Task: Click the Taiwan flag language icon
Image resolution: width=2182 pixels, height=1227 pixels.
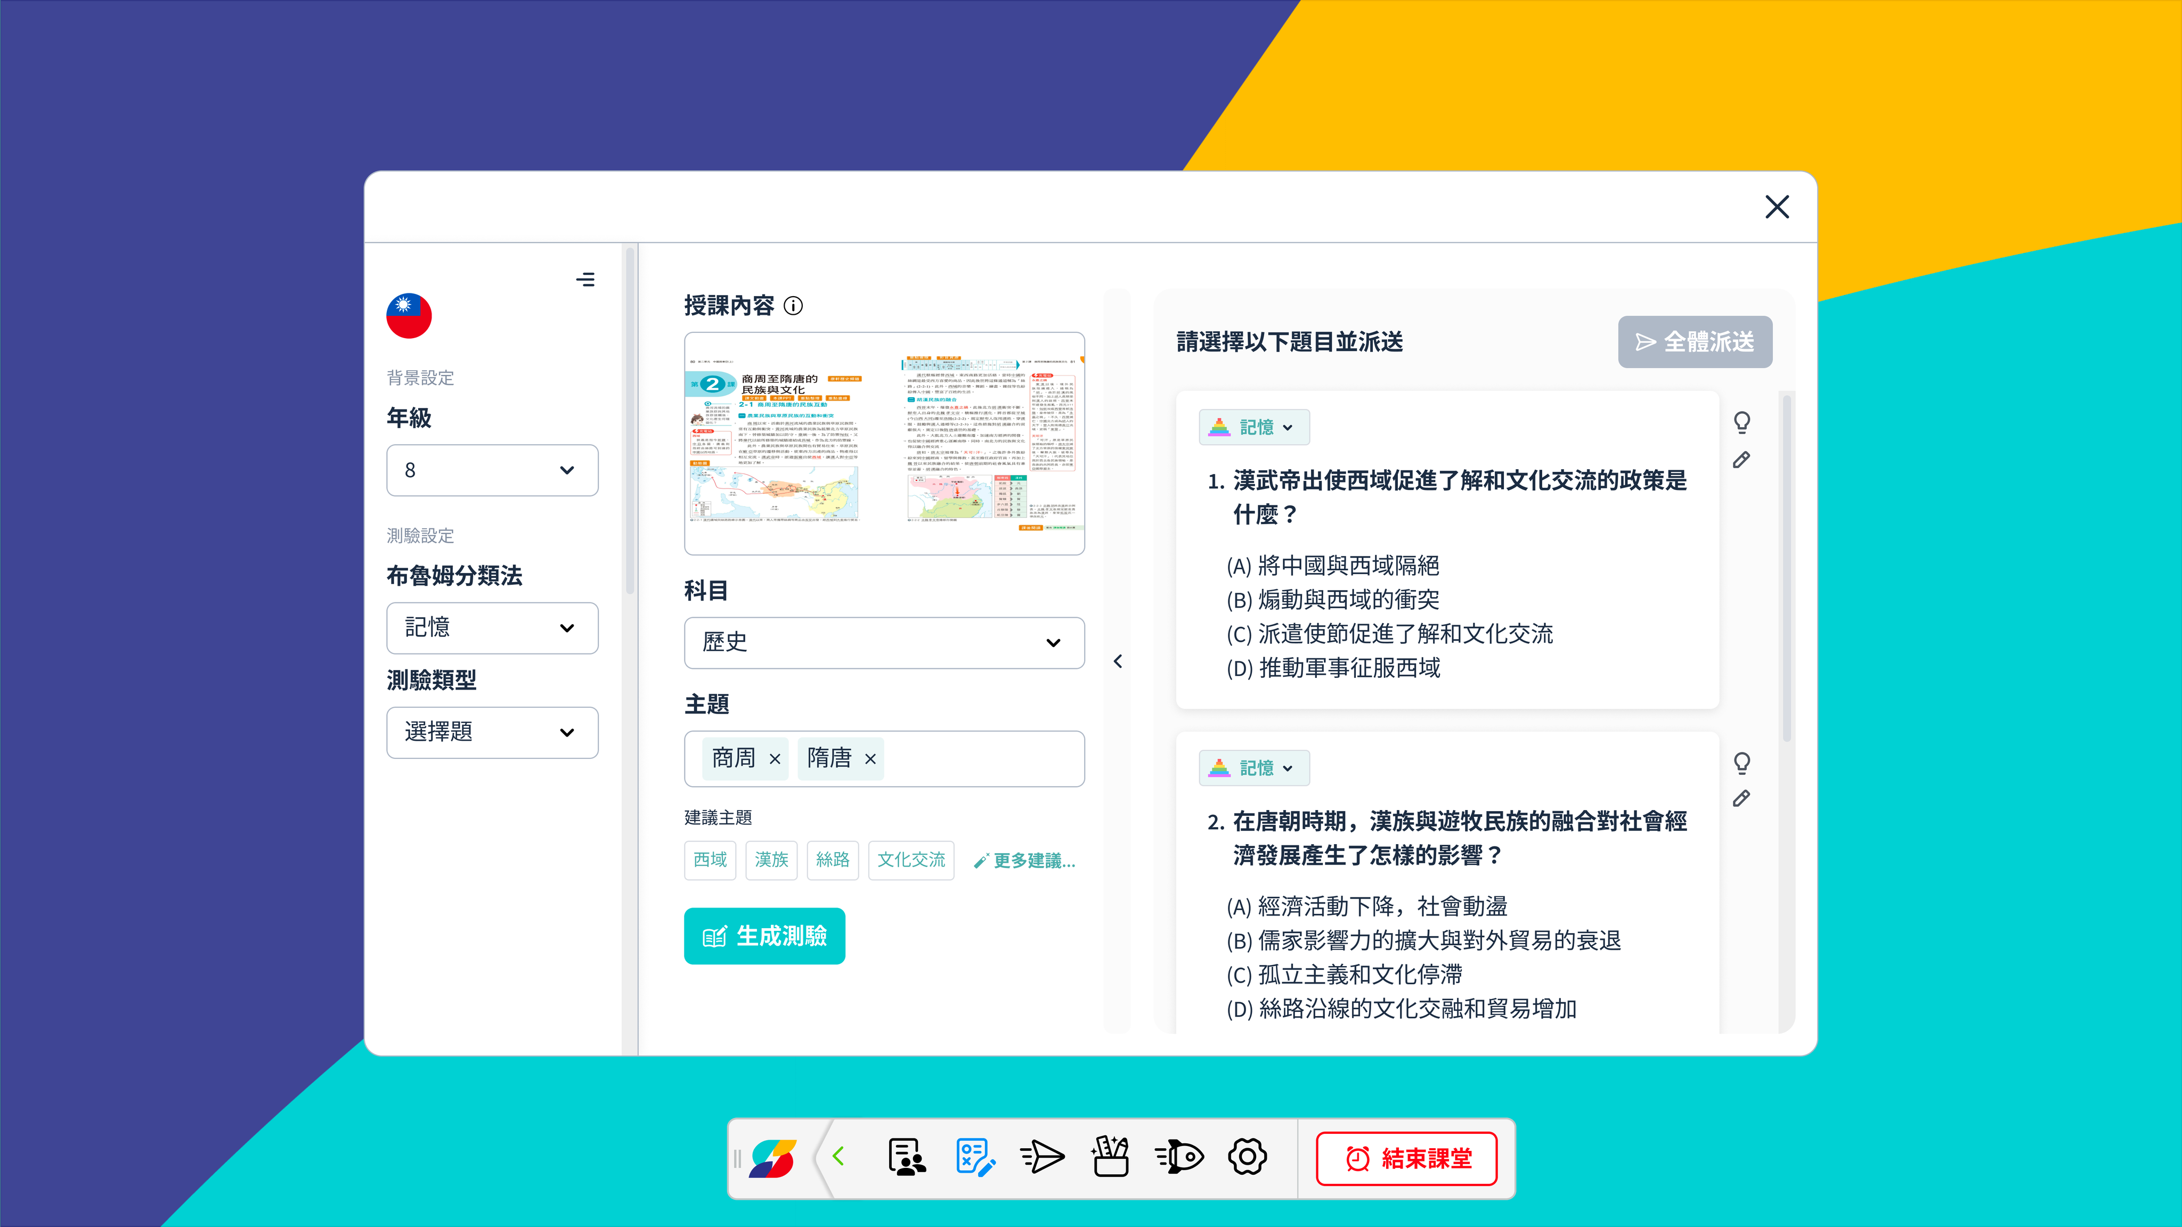Action: [409, 316]
